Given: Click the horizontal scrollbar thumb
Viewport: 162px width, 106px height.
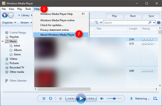Looking at the screenshot, I should click(x=64, y=89).
